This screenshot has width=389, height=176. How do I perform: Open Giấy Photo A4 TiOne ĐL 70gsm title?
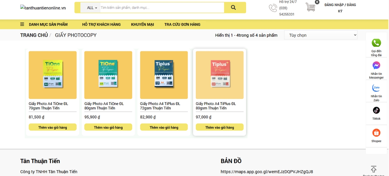click(49, 106)
